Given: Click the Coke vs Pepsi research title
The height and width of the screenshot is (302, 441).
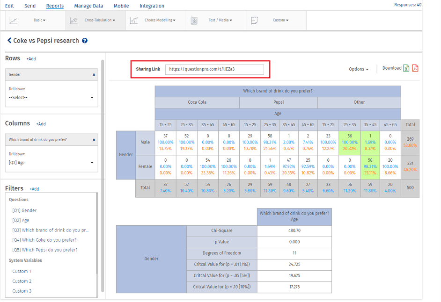Looking at the screenshot, I should [x=46, y=41].
